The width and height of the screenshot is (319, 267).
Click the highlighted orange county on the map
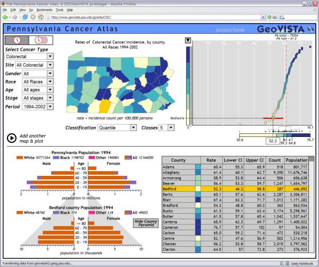coord(105,106)
